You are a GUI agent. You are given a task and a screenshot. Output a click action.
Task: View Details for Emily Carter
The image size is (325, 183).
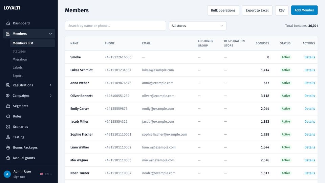click(310, 108)
